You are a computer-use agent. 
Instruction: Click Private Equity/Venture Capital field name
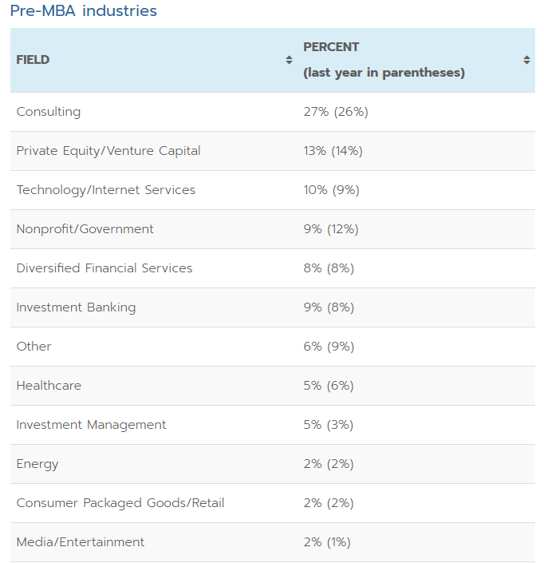[x=108, y=151]
